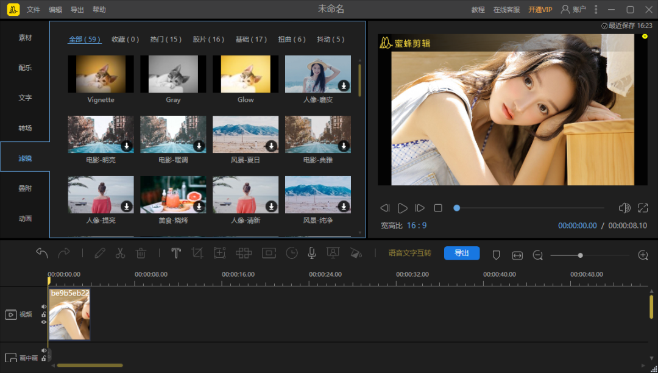Switch to the 胶片 (16) filter tab
The width and height of the screenshot is (658, 373).
pos(208,40)
